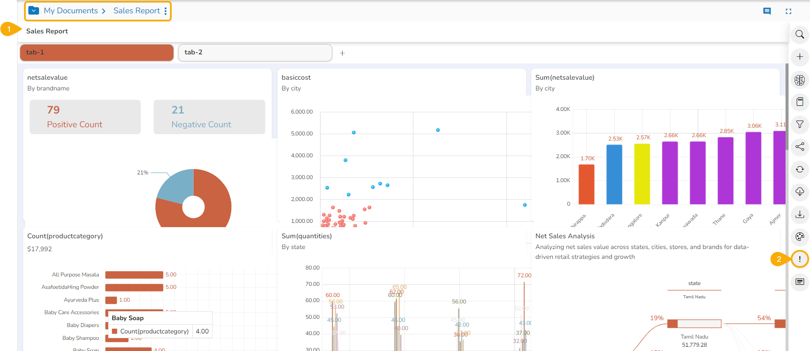
Task: Toggle full screen view icon
Action: click(788, 11)
